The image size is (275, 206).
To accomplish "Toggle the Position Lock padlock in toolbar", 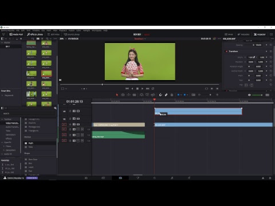I will 172,95.
